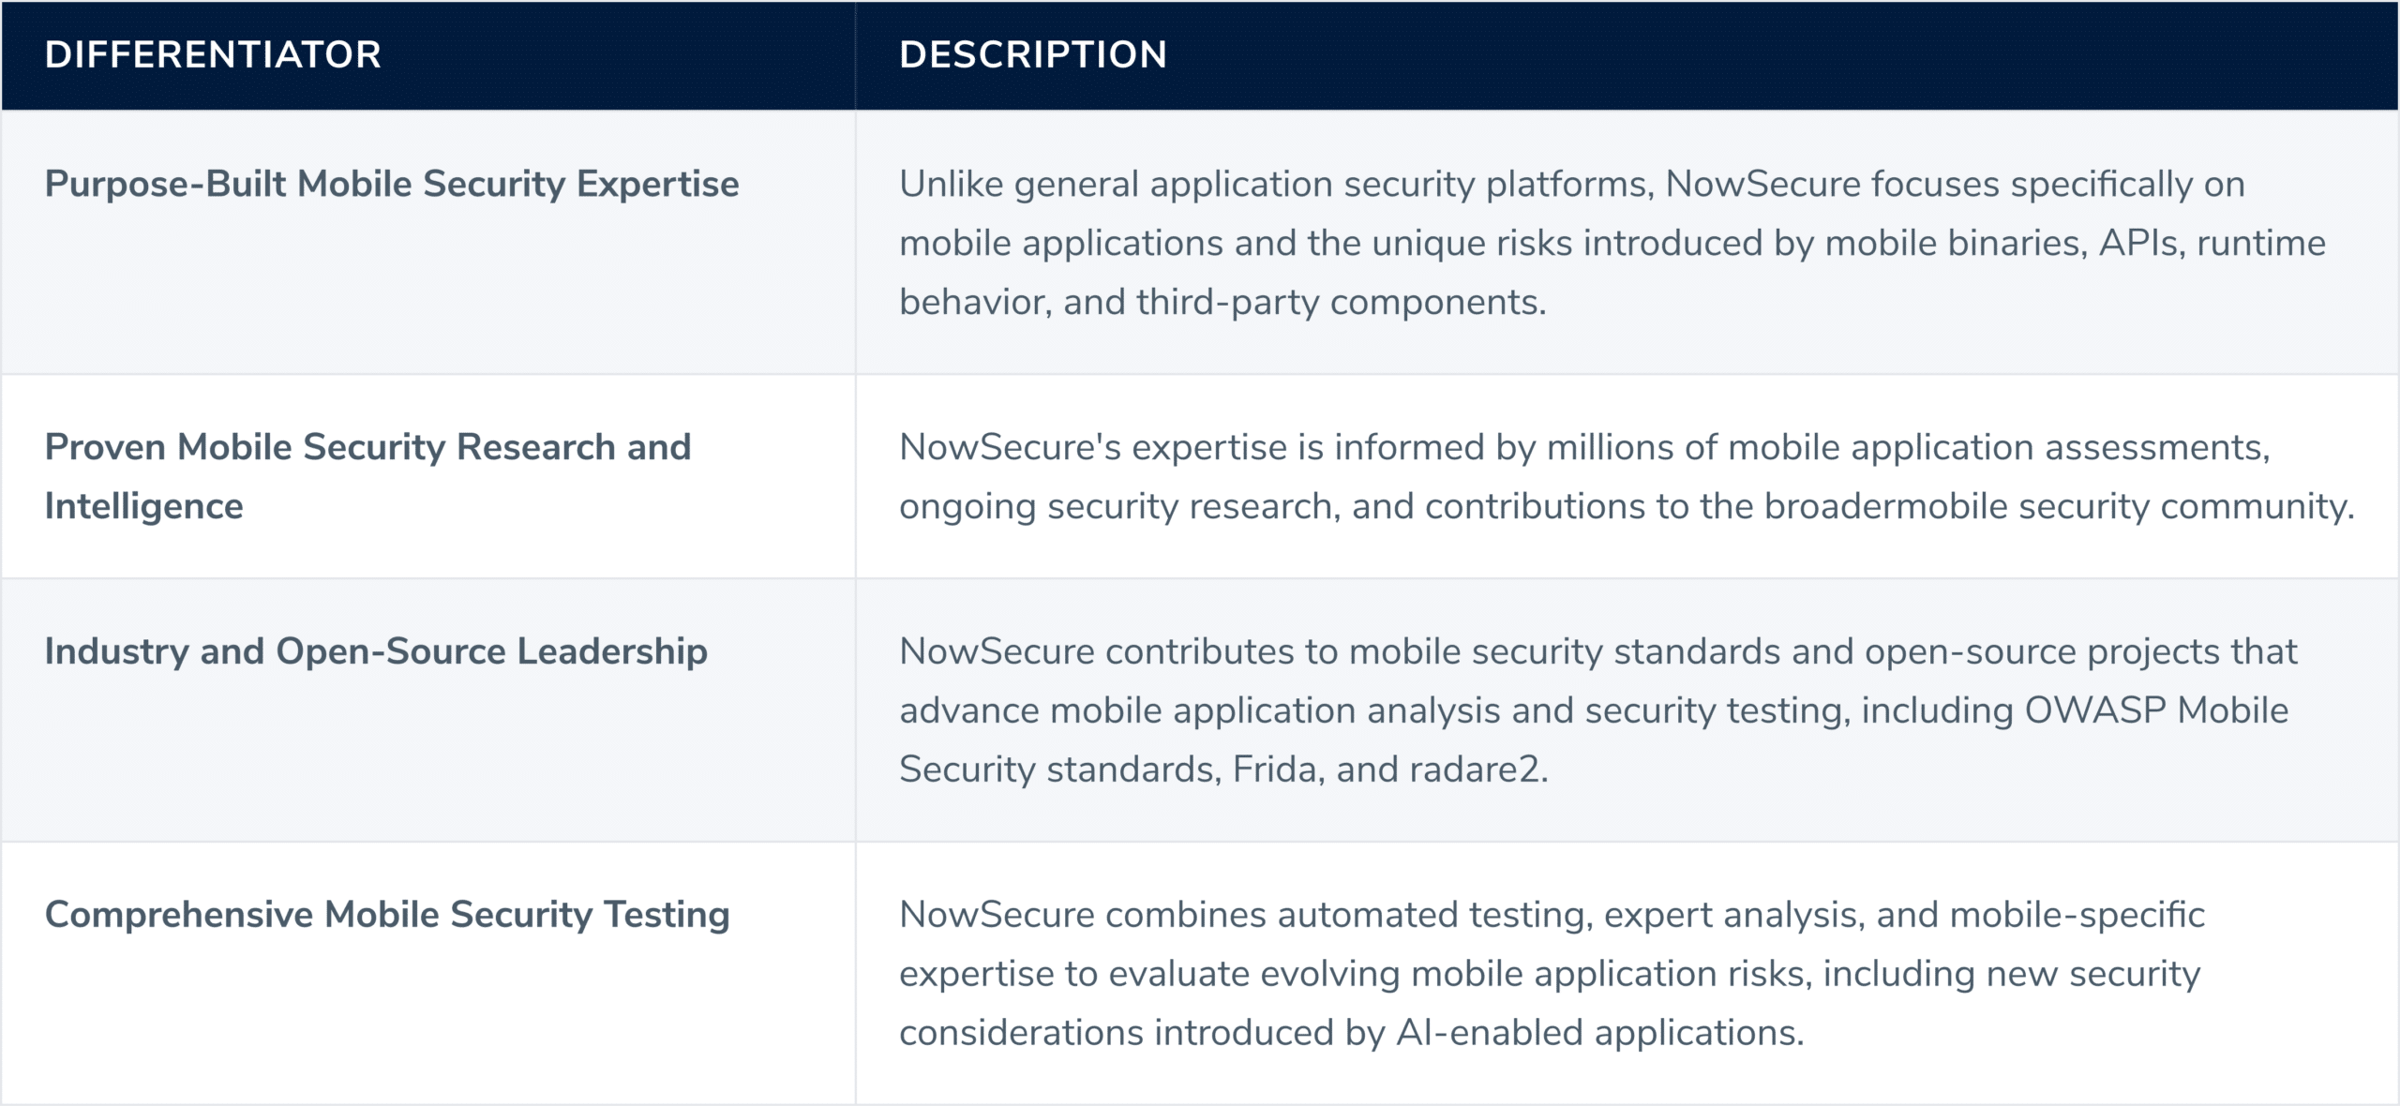Click the 'OWASP Mobile' text

click(2156, 710)
